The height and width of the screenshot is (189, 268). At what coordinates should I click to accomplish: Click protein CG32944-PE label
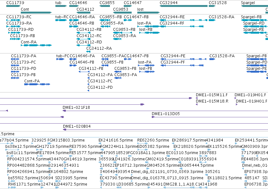click(173, 56)
